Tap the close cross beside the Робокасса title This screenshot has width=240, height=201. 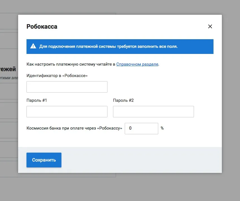210,26
